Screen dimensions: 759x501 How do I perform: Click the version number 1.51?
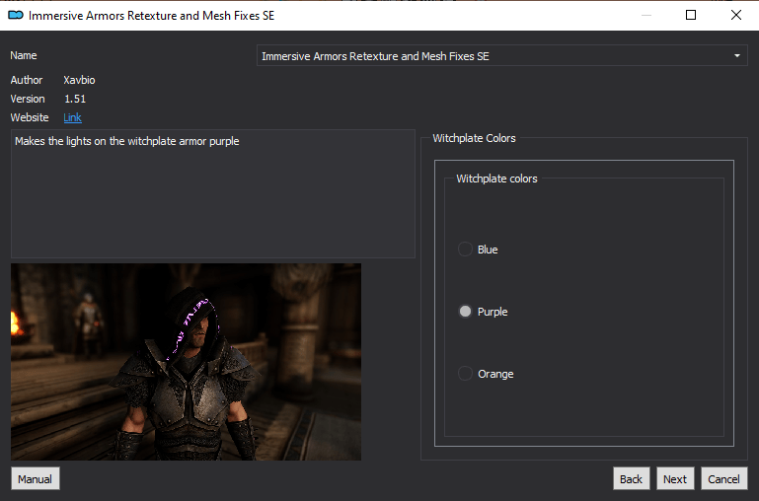pos(75,99)
